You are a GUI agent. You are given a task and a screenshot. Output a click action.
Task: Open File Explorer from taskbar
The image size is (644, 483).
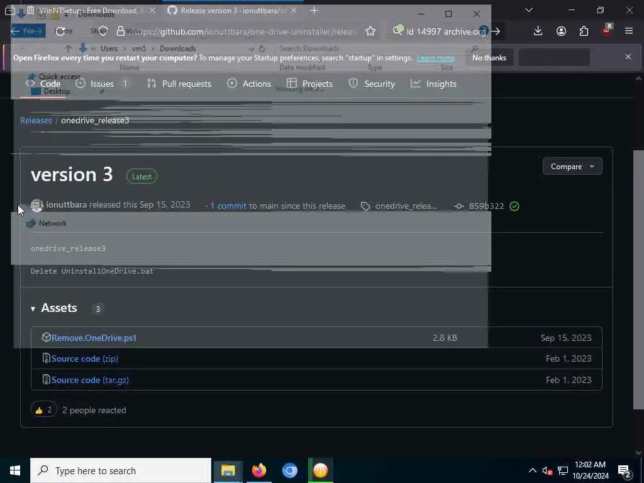(228, 470)
